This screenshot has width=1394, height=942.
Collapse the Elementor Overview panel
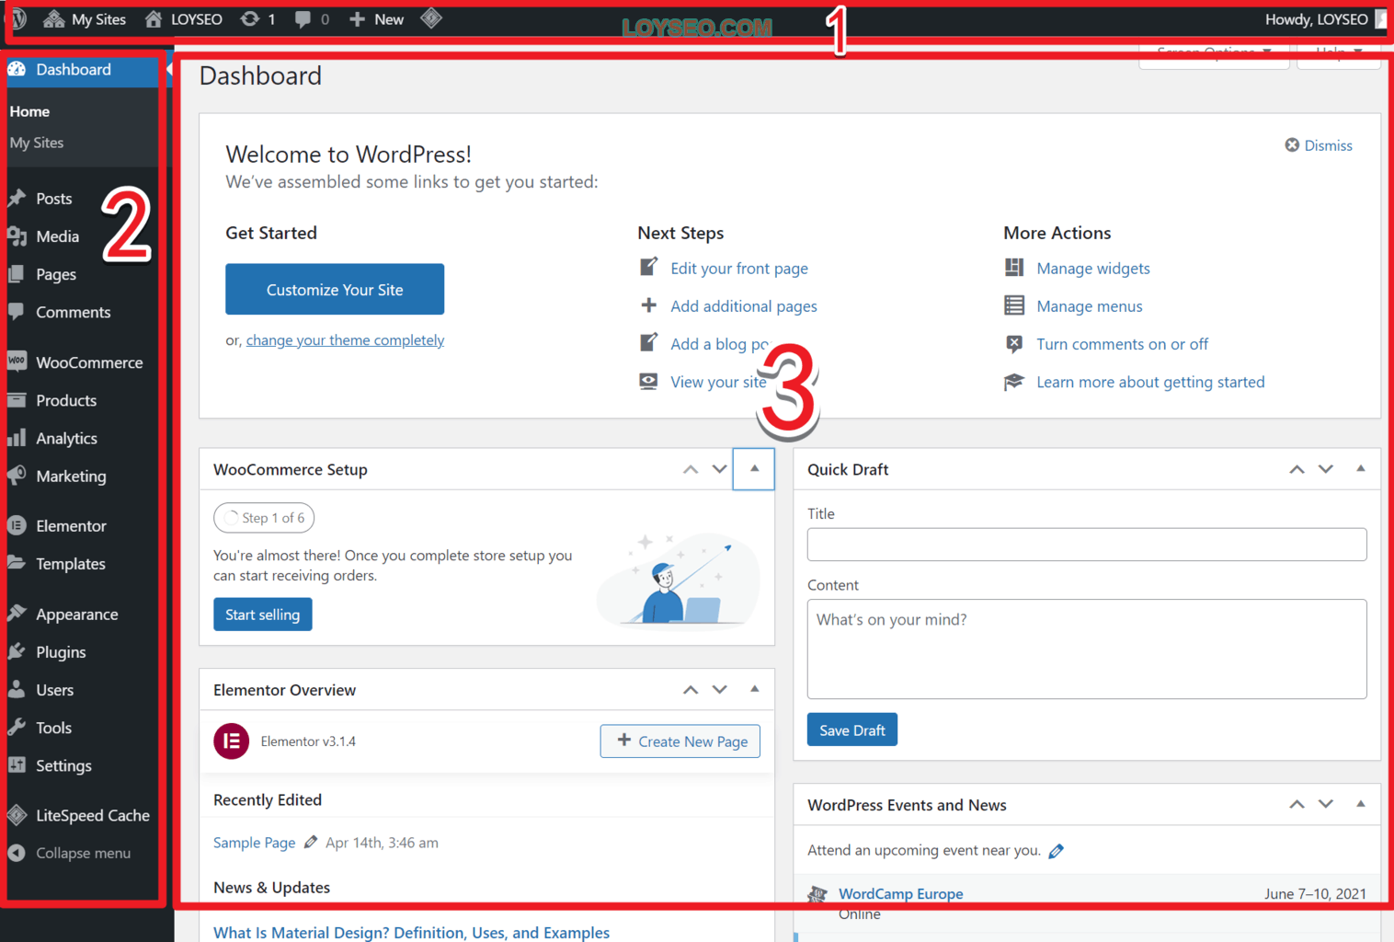[x=754, y=689]
